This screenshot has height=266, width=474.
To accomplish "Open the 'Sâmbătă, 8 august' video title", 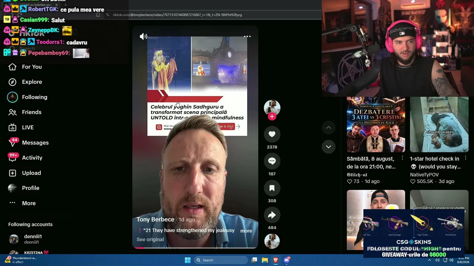I will point(371,163).
